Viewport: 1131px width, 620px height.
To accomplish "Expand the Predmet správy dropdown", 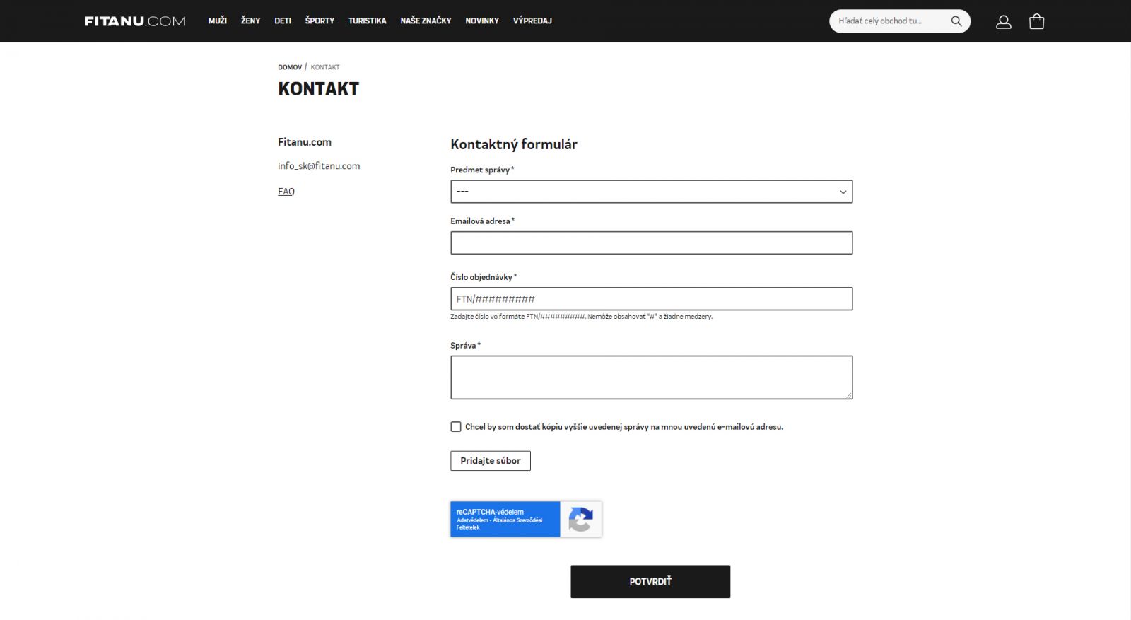I will [x=651, y=192].
